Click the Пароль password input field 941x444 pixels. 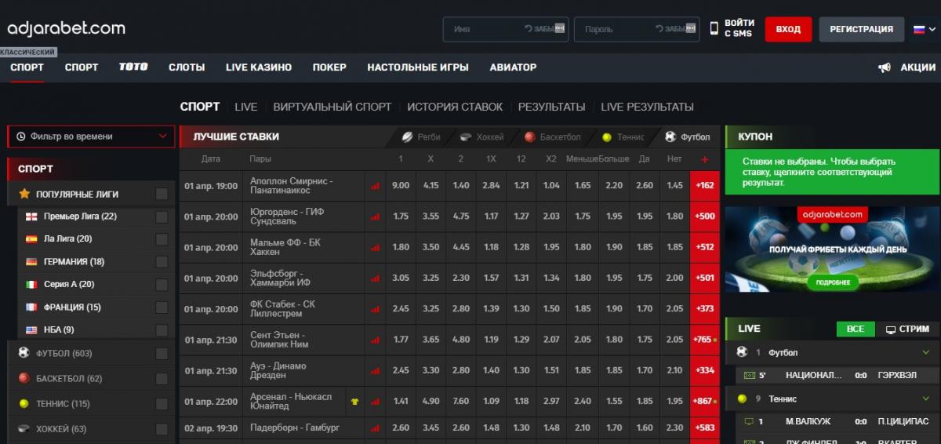pos(636,29)
